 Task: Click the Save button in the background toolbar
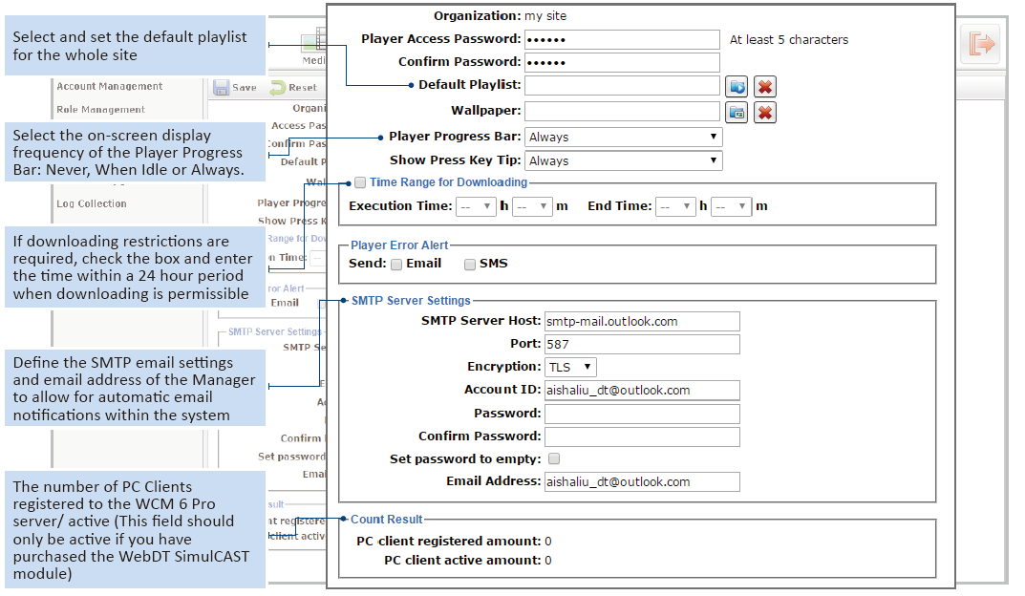235,88
